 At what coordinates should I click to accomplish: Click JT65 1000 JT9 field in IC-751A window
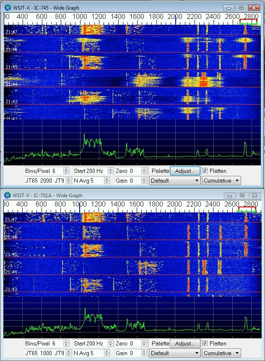[43, 353]
